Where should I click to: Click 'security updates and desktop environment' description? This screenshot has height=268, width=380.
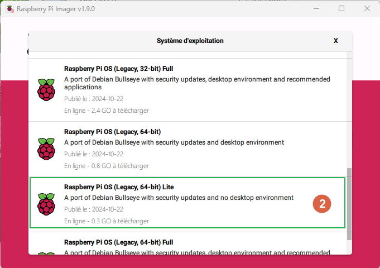(174, 142)
